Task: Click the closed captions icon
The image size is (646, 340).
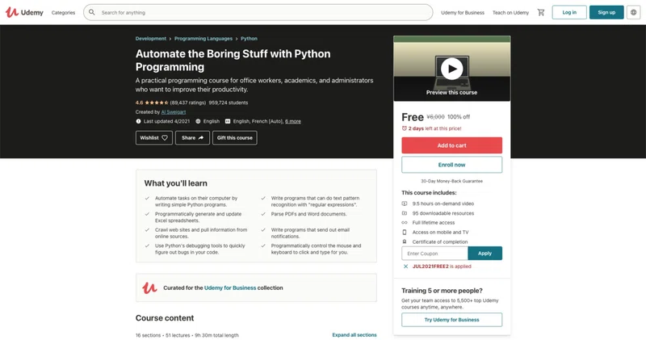Action: point(228,121)
